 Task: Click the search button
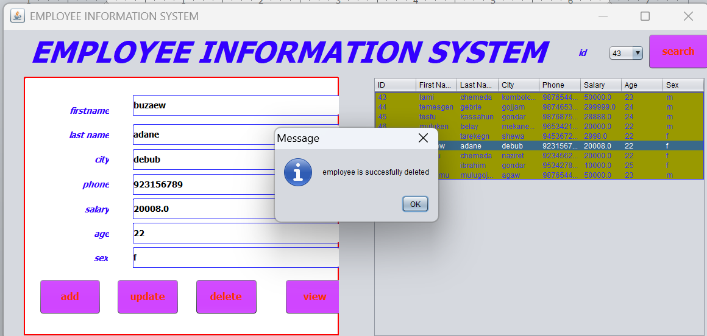[678, 51]
